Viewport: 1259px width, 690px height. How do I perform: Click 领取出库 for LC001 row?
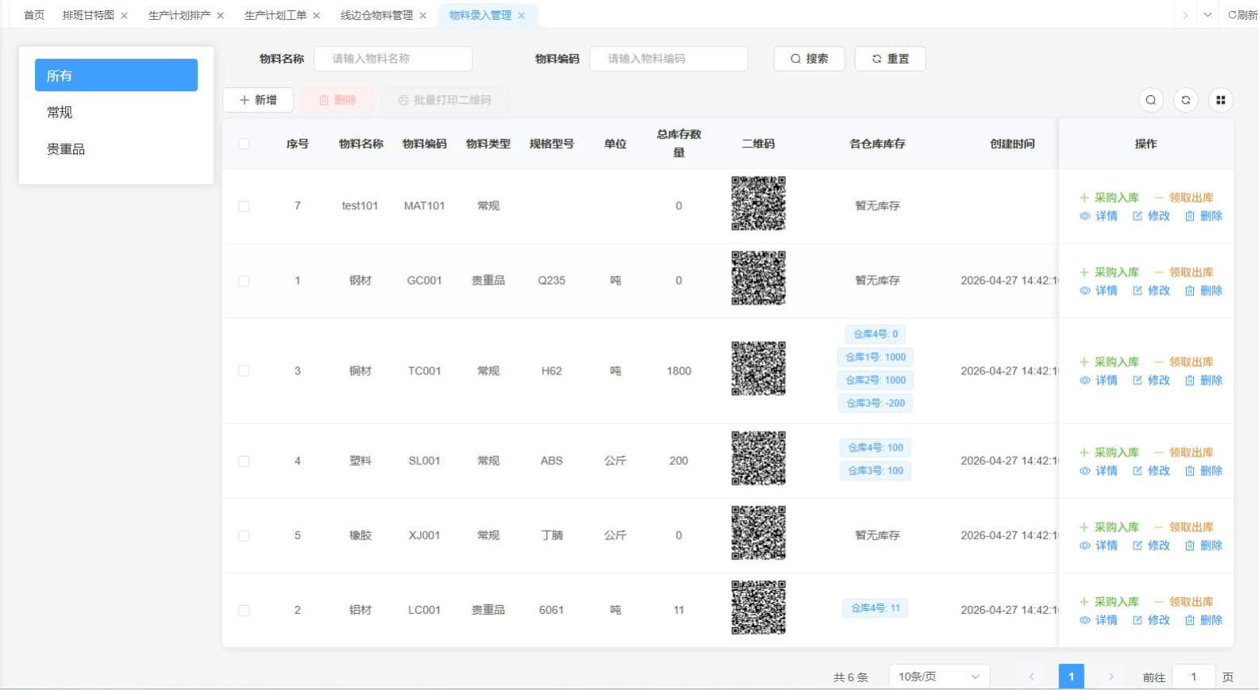coord(1184,601)
